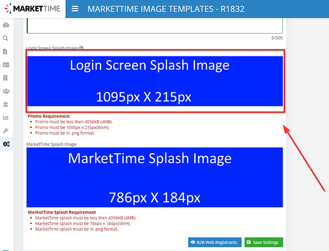Click the eye icon on B2B Web Registrants
Viewport: 329px width, 251px height.
(x=193, y=242)
